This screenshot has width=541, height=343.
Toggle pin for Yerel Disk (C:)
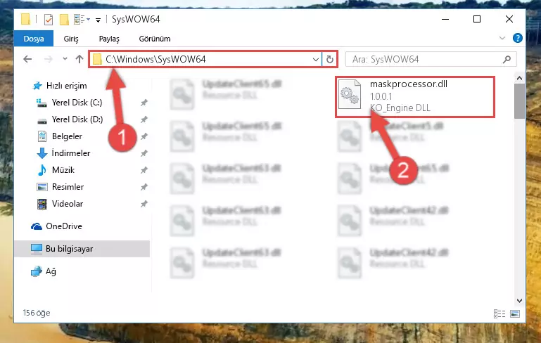(x=144, y=103)
